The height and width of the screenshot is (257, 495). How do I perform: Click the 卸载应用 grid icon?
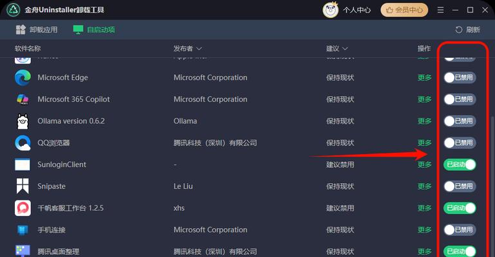point(21,30)
